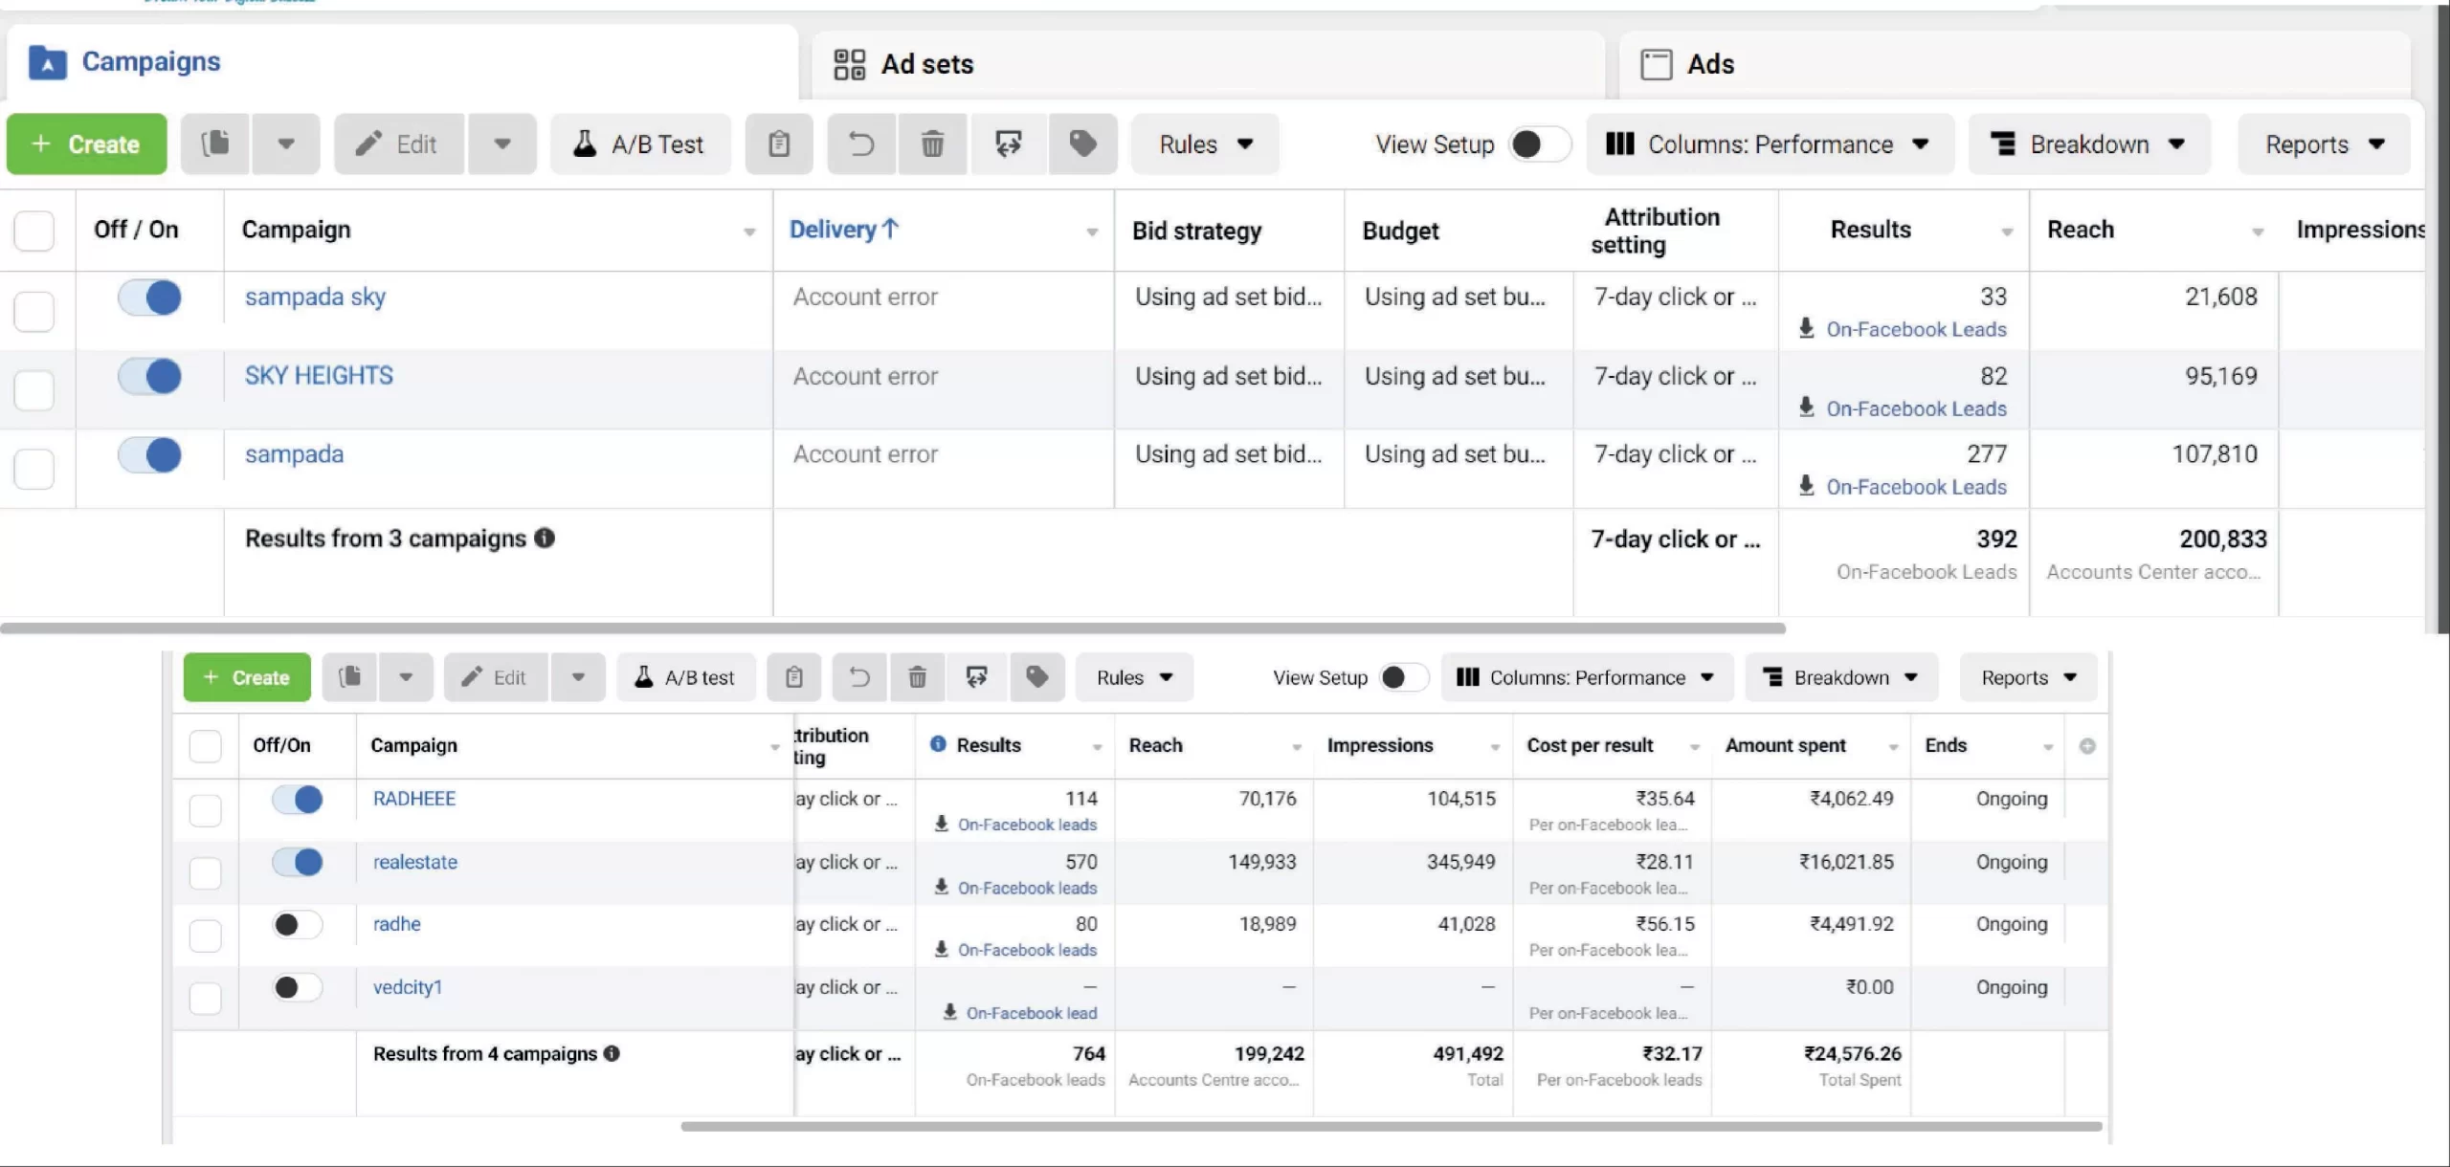
Task: Open Columns: Performance dropdown in top toolbar
Action: coord(1769,144)
